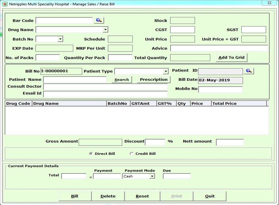Open the Batch No dropdown
Image resolution: width=279 pixels, height=205 pixels.
(60, 39)
